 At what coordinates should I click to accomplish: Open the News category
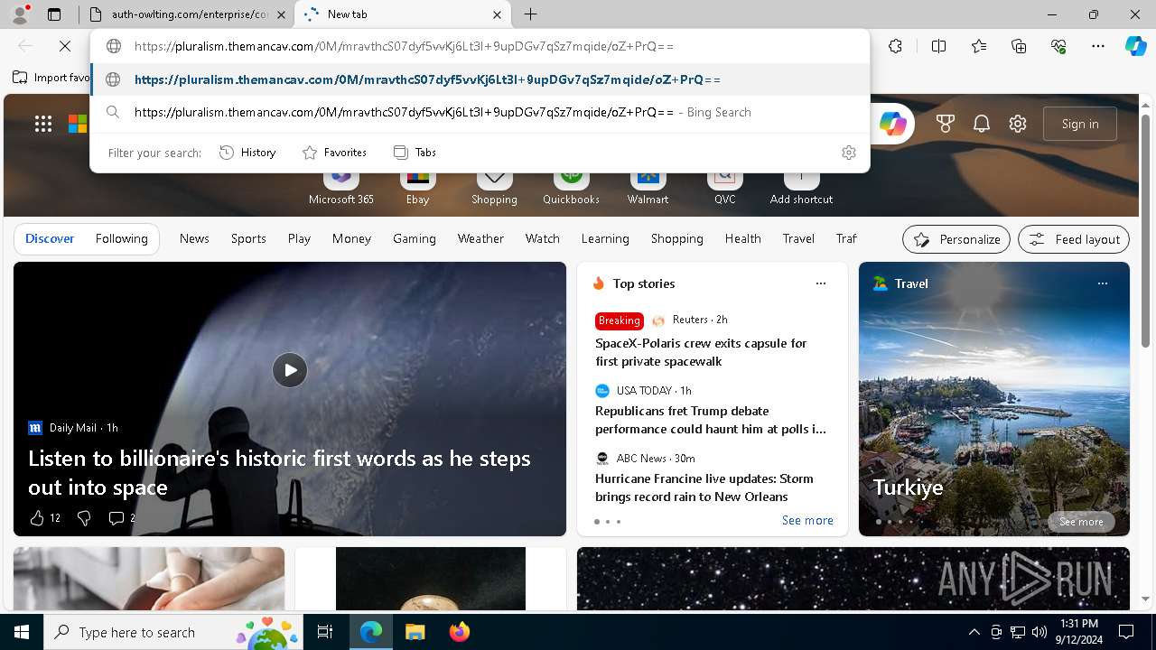(194, 238)
